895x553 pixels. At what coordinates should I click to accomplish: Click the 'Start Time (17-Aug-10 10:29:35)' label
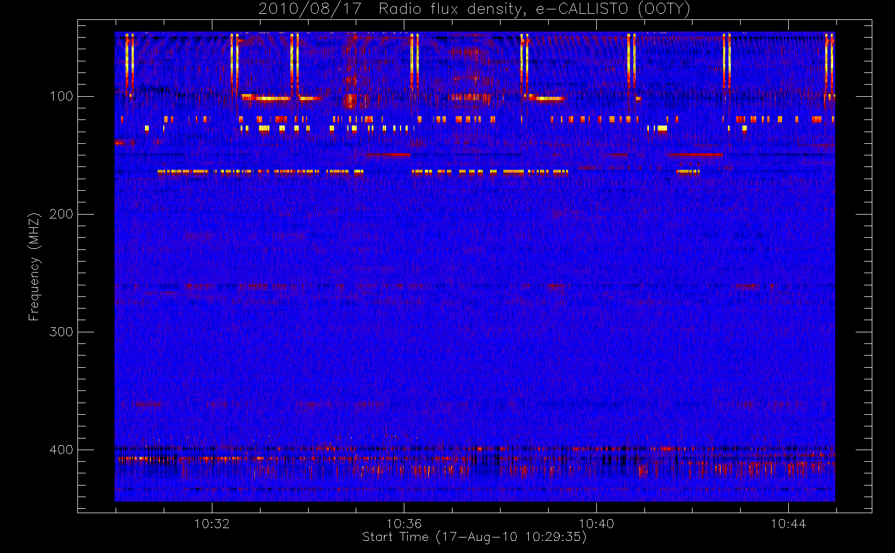pyautogui.click(x=474, y=537)
